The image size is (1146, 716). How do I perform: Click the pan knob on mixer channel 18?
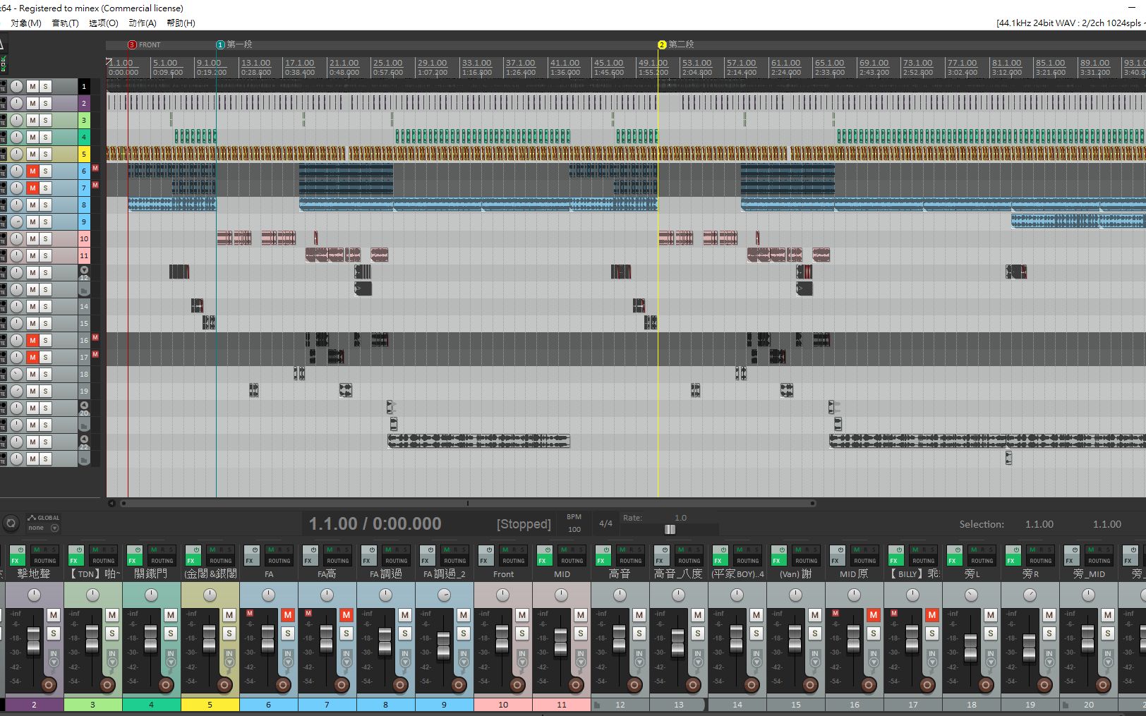[971, 595]
